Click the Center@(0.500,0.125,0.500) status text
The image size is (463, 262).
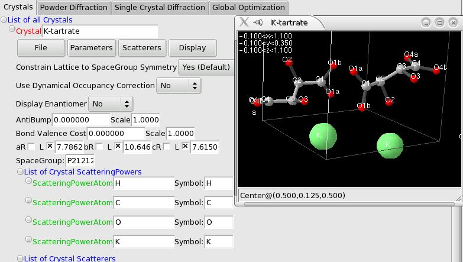click(x=292, y=196)
